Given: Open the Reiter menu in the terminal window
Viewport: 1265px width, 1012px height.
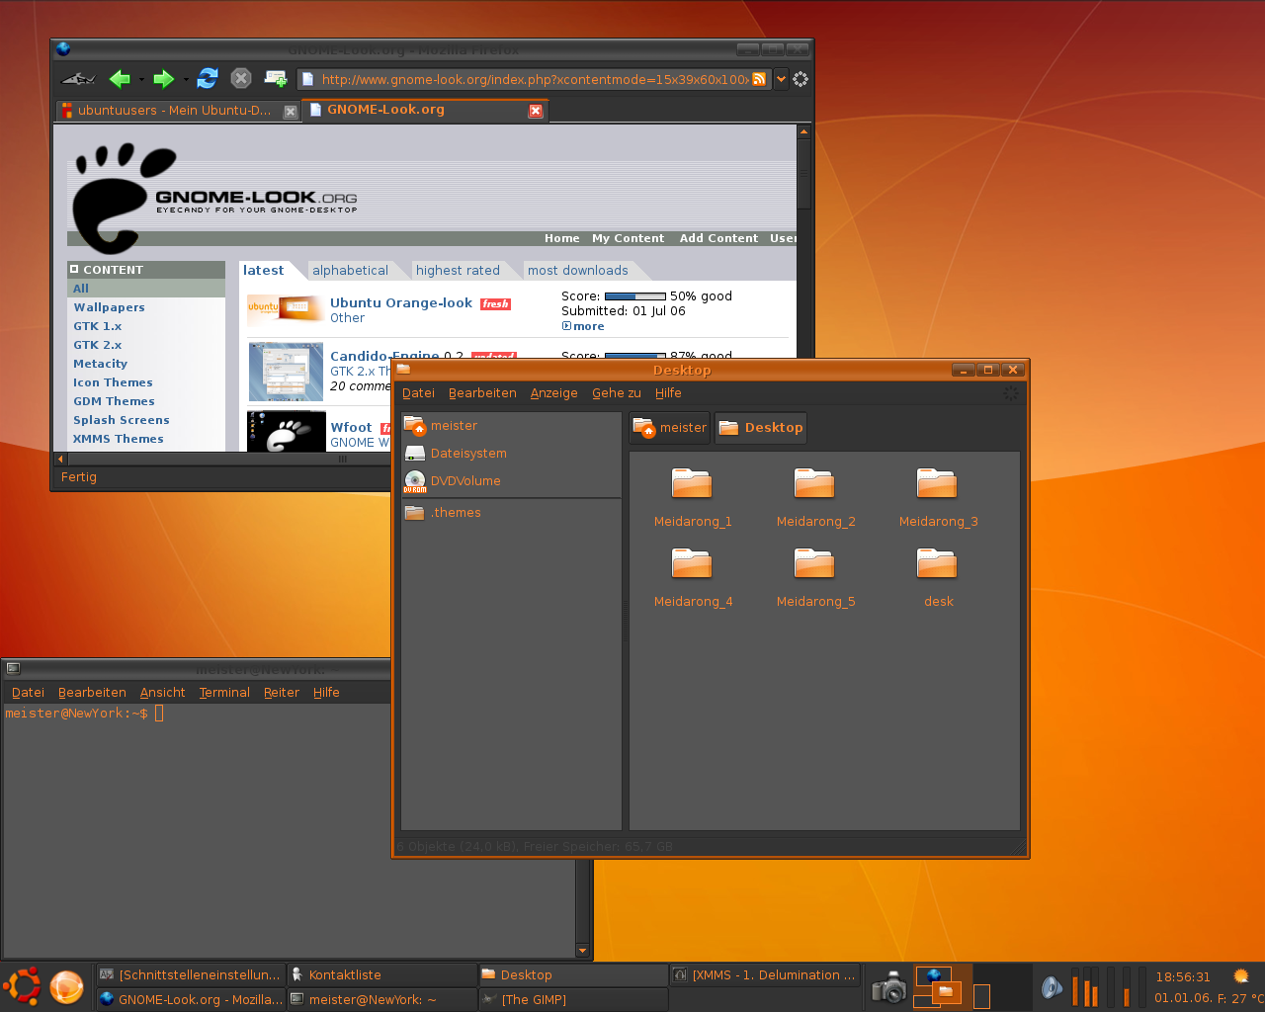Looking at the screenshot, I should coord(282,692).
